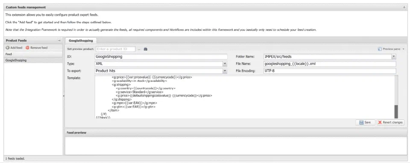Click the ID field containing GoogleShopping

point(161,56)
